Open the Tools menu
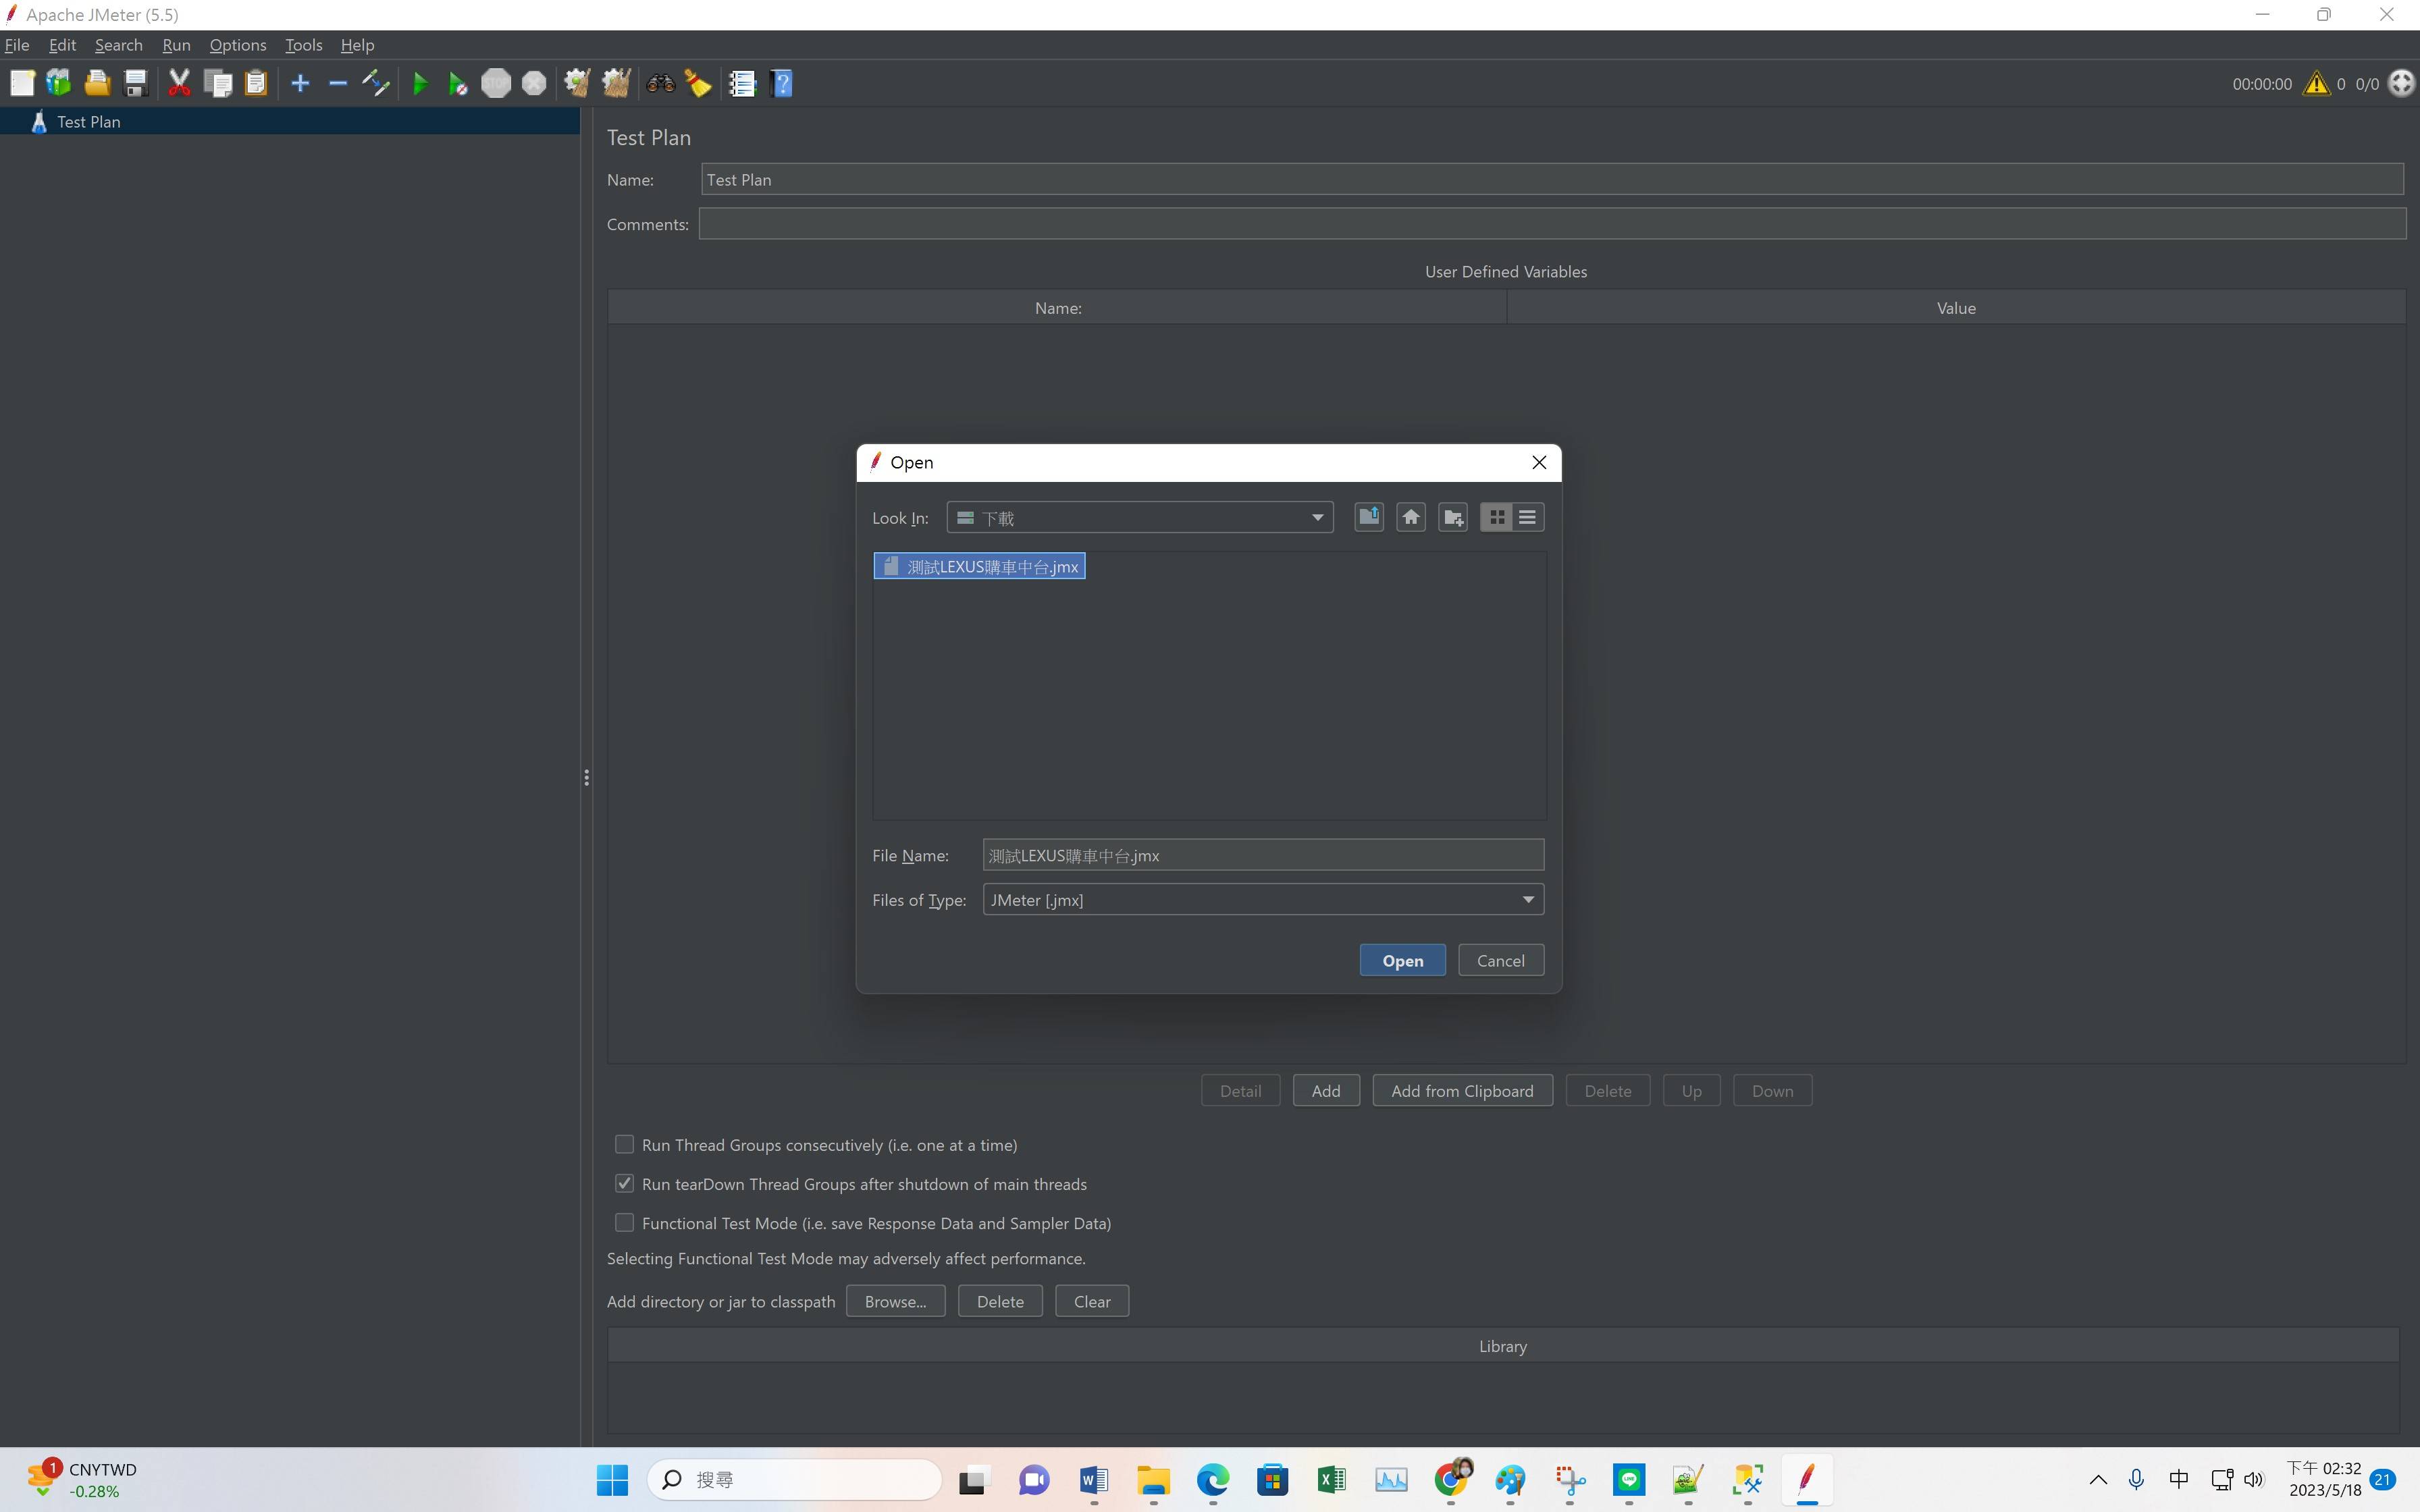Viewport: 2420px width, 1512px height. tap(303, 45)
